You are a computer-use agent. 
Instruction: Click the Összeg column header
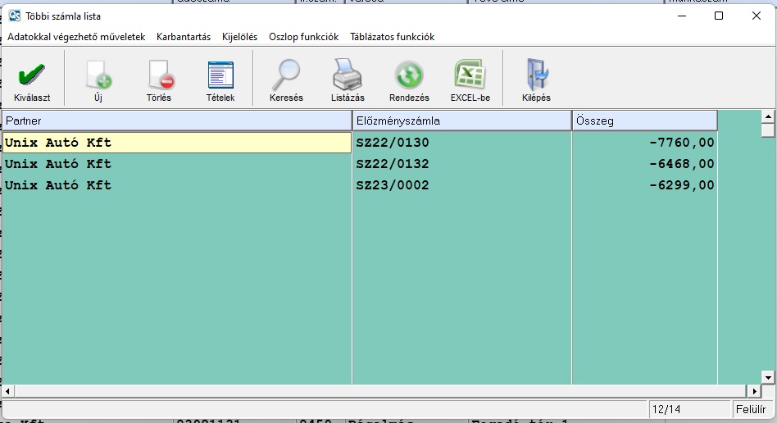(x=644, y=121)
